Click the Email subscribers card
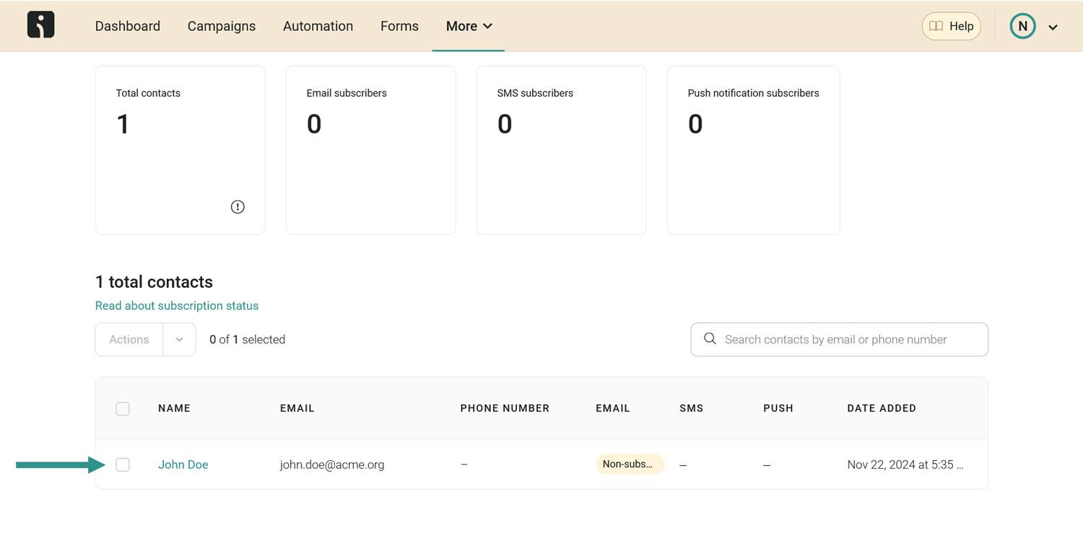Screen dimensions: 1083x536 point(370,150)
